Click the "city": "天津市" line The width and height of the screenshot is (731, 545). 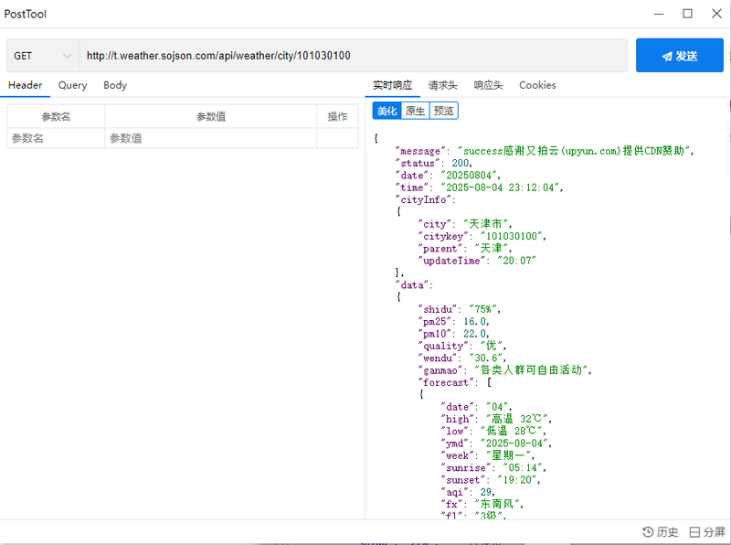pos(465,224)
